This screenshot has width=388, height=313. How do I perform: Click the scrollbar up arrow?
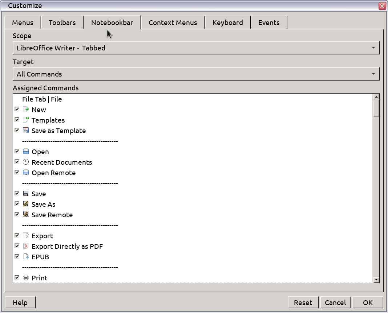376,96
